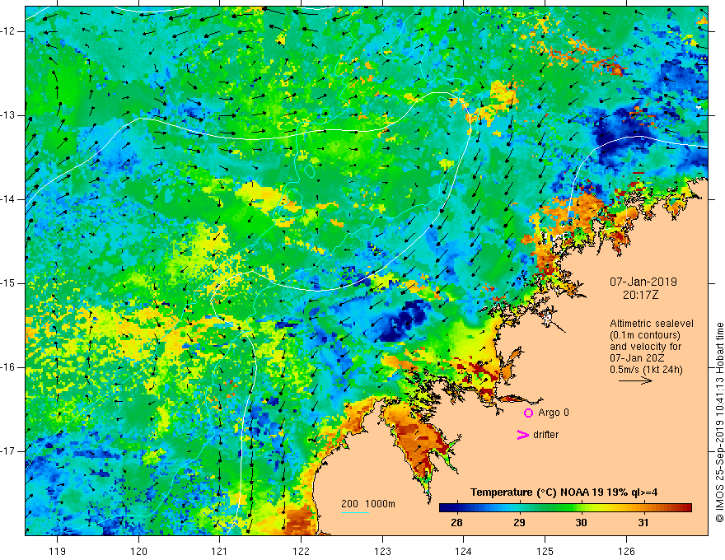Click the colorbar tick label 29
725x560 pixels.
[519, 523]
